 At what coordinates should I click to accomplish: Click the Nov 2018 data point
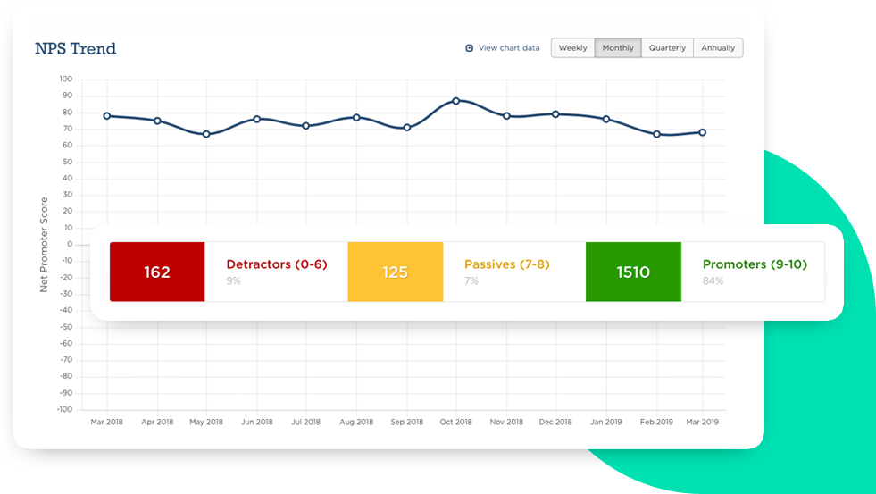[x=506, y=116]
